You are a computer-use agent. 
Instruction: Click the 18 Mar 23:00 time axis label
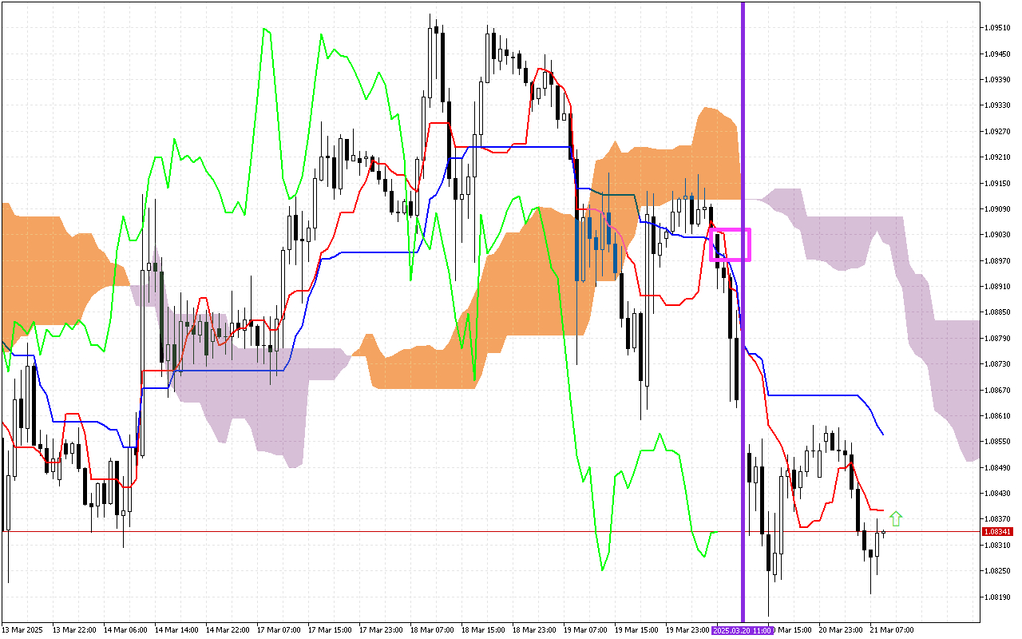coord(533,630)
